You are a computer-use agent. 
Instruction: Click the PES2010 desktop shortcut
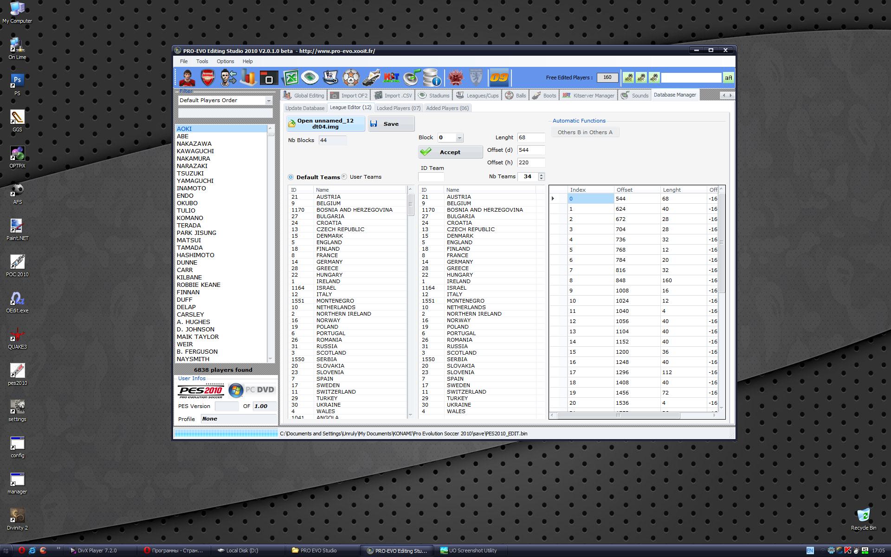(x=17, y=374)
